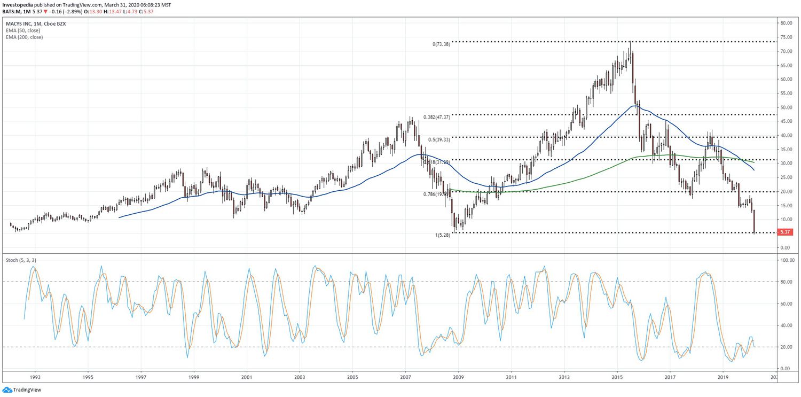Click 30.00 on the price scale
Image resolution: width=801 pixels, height=397 pixels.
coord(785,164)
